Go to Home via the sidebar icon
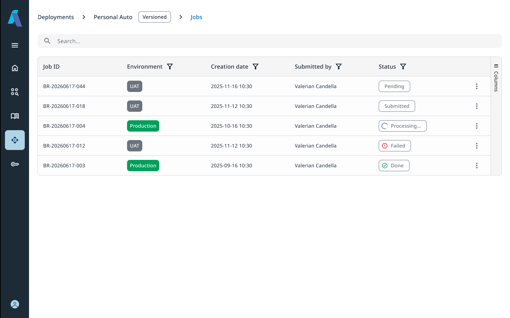Image resolution: width=510 pixels, height=318 pixels. (x=15, y=68)
